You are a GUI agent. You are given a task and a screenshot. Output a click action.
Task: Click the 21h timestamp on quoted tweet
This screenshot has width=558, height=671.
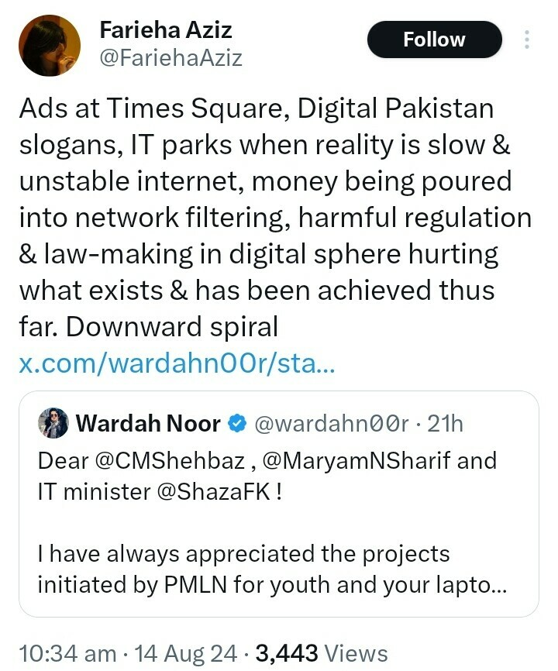pos(446,424)
